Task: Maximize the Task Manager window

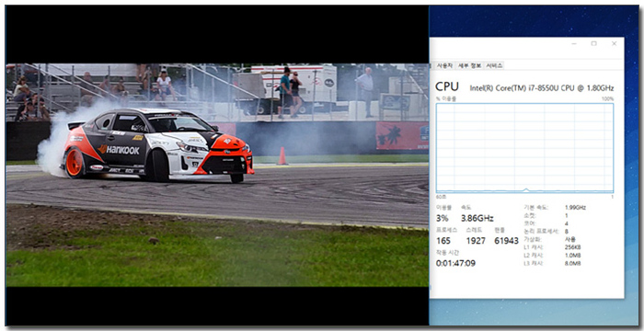Action: 594,43
